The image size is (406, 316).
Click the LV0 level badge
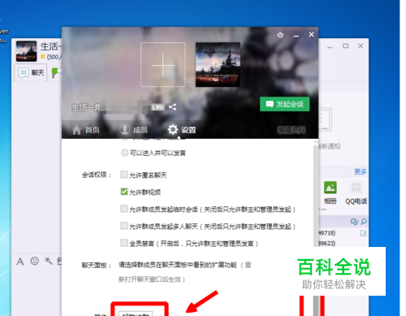pos(158,107)
